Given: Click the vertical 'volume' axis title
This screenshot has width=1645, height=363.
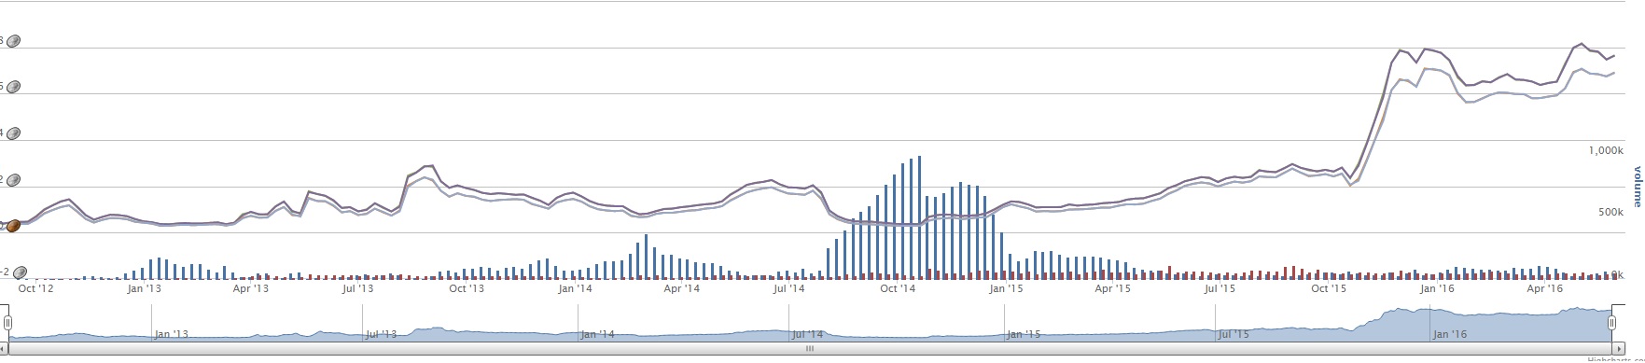Looking at the screenshot, I should [x=1638, y=186].
